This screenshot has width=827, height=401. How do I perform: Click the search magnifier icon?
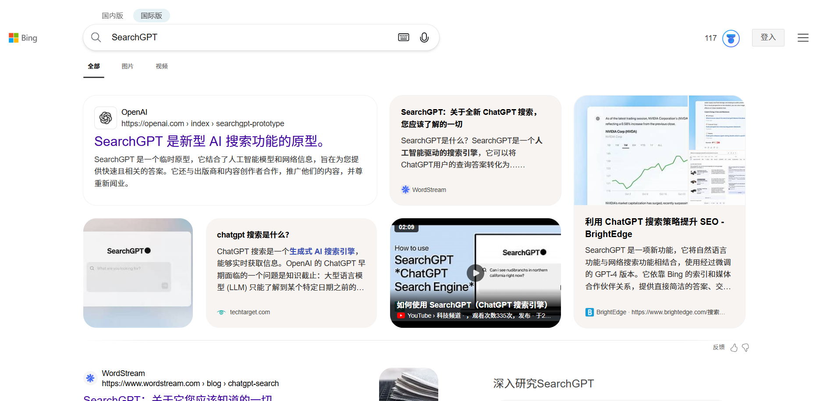click(96, 37)
